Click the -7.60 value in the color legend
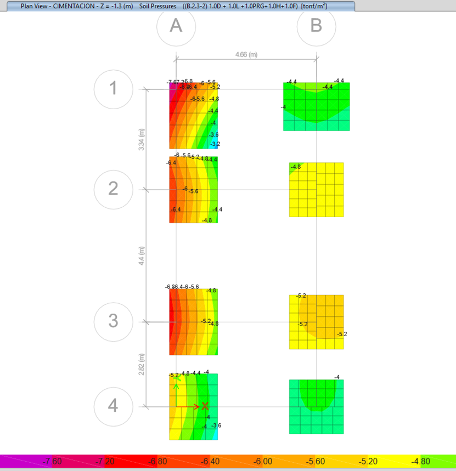The height and width of the screenshot is (471, 456). 52,462
